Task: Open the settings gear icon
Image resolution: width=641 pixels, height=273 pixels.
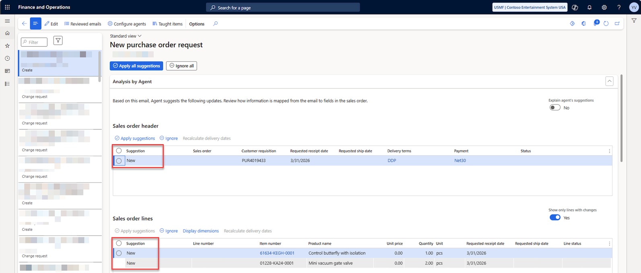Action: [604, 7]
